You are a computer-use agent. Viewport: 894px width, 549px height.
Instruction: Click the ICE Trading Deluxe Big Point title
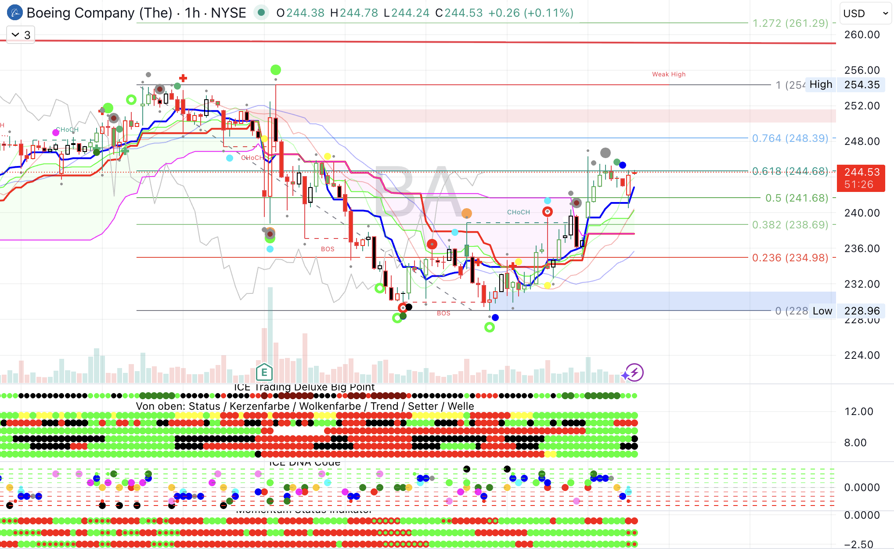[304, 387]
